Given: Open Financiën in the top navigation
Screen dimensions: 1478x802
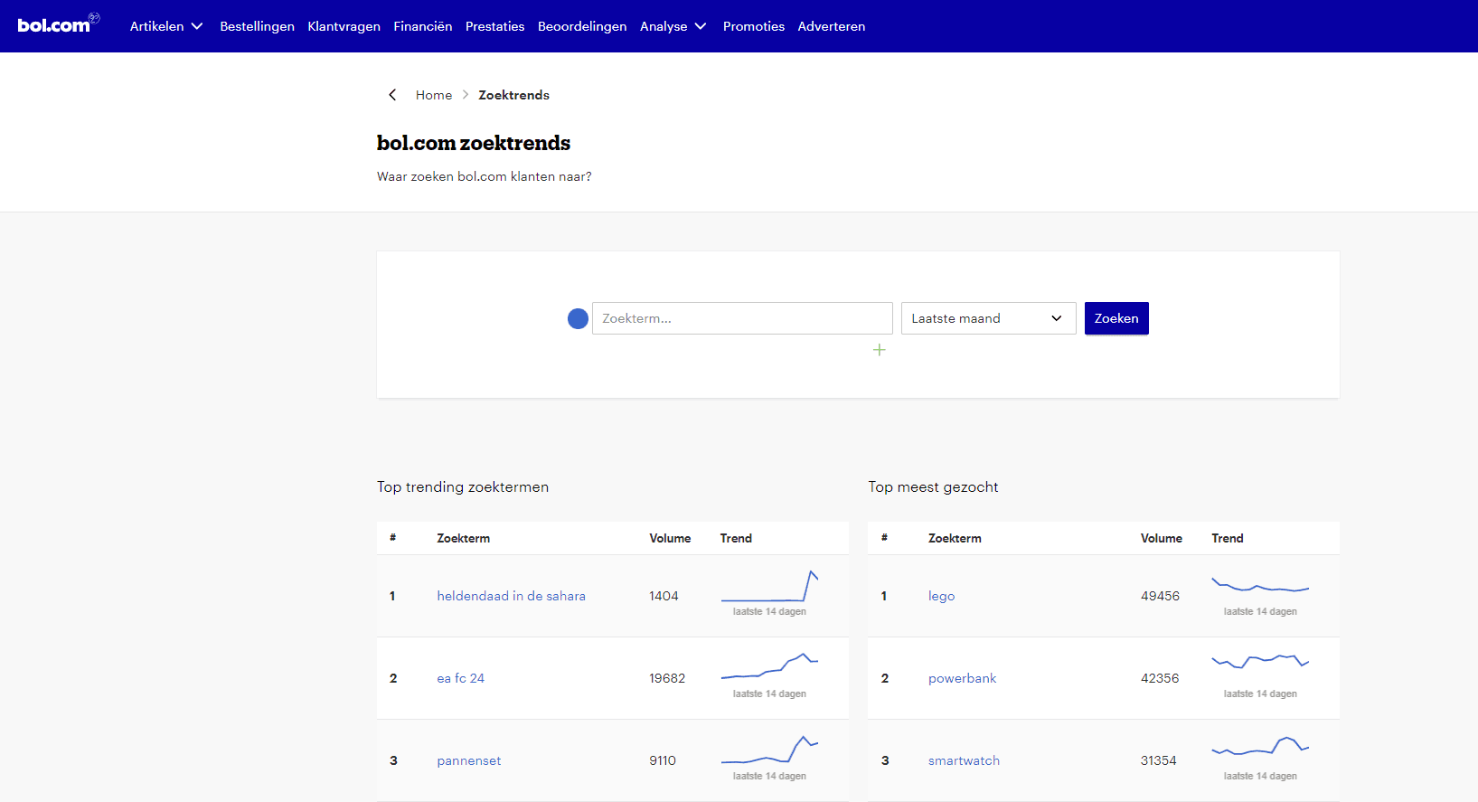Looking at the screenshot, I should 422,26.
